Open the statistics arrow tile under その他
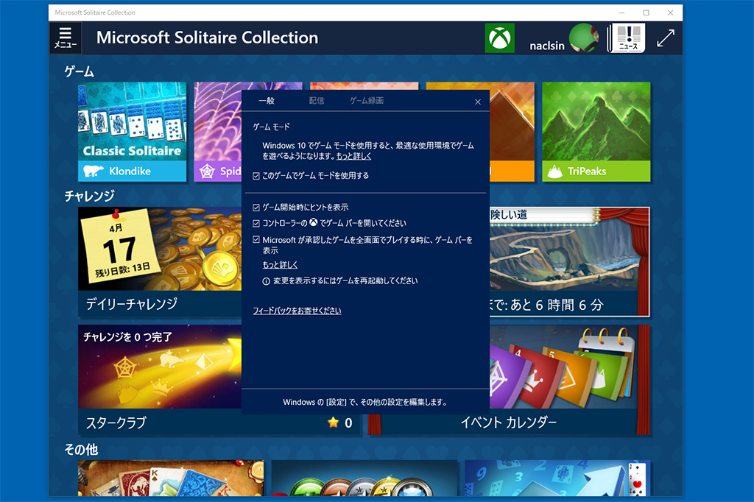The image size is (754, 502). pos(557,478)
